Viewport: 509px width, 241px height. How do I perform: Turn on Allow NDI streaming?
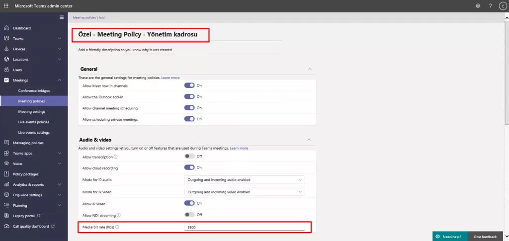[x=189, y=215]
